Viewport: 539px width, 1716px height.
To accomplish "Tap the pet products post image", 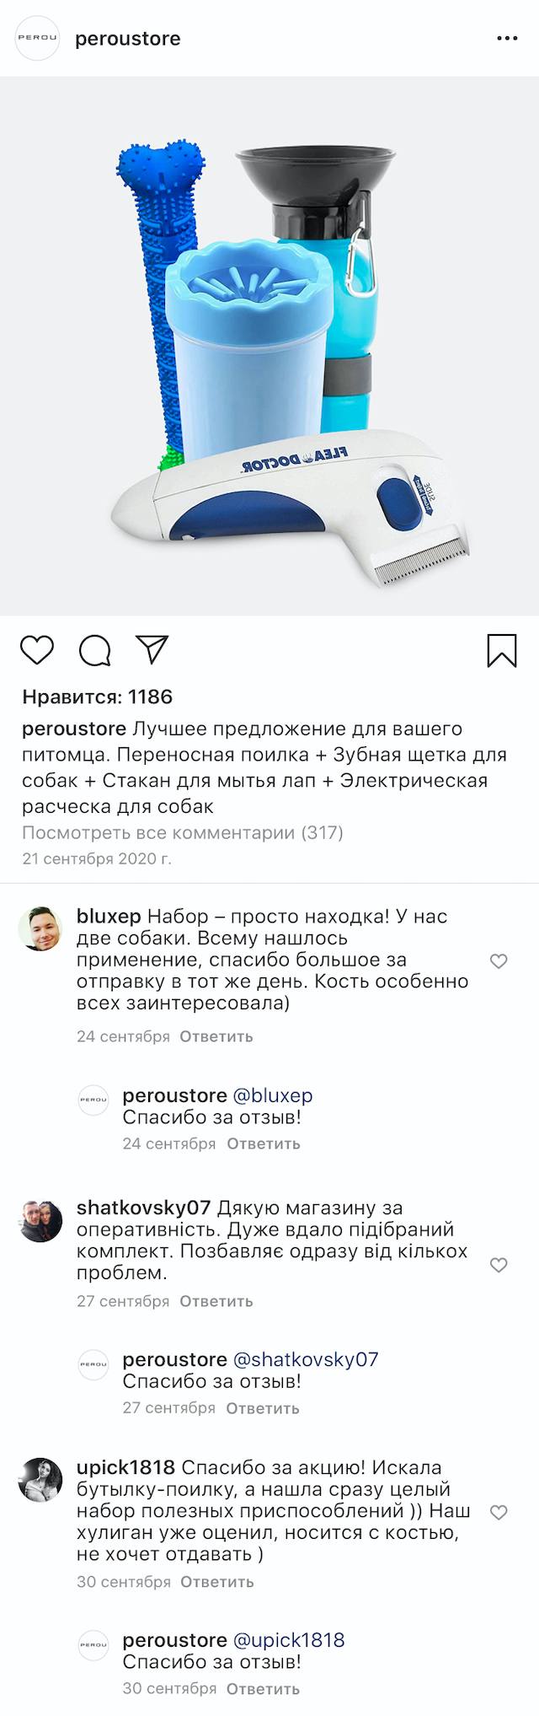I will click(x=269, y=346).
